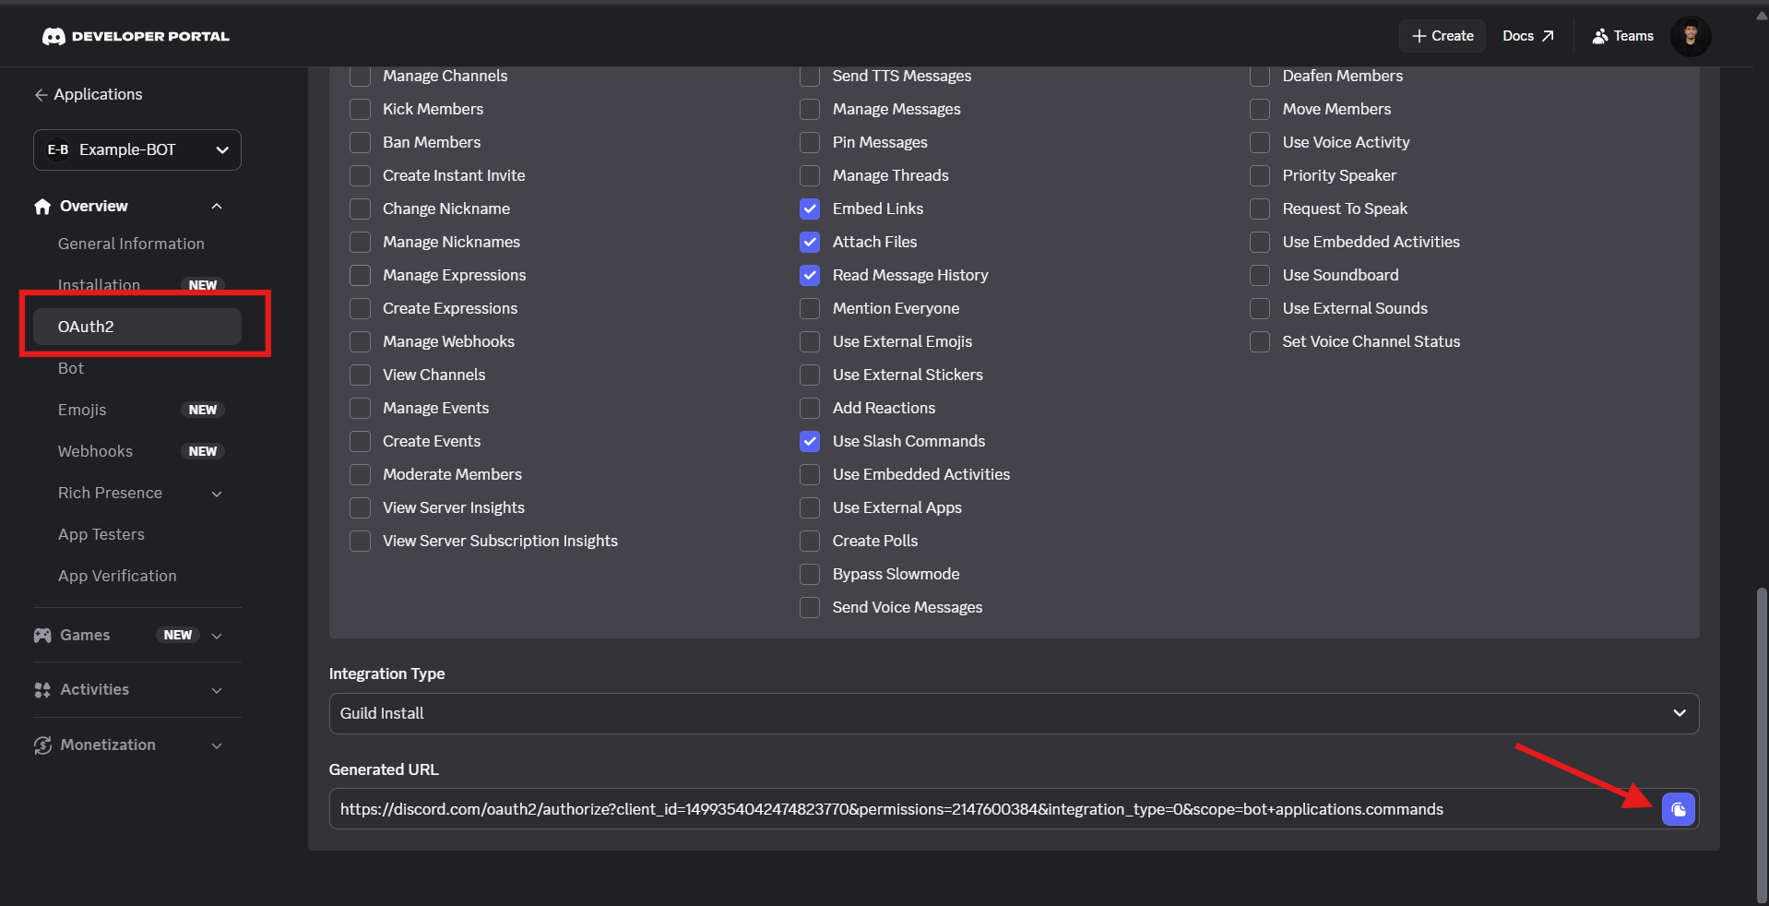The image size is (1769, 906).
Task: Collapse the Overview section chevron
Action: (x=217, y=206)
